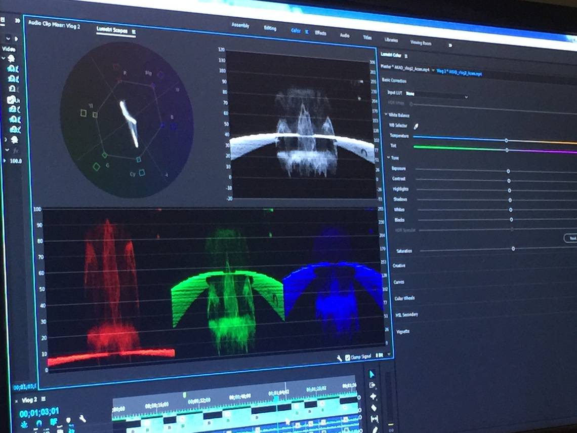Screen dimensions: 577x433
Task: Show more workspaces with the overflow chevrons
Action: [449, 45]
